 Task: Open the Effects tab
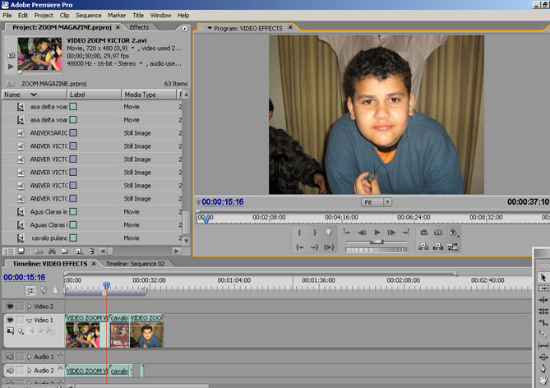click(x=139, y=27)
